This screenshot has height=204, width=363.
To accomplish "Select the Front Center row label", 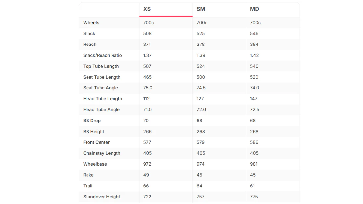I will 97,142.
